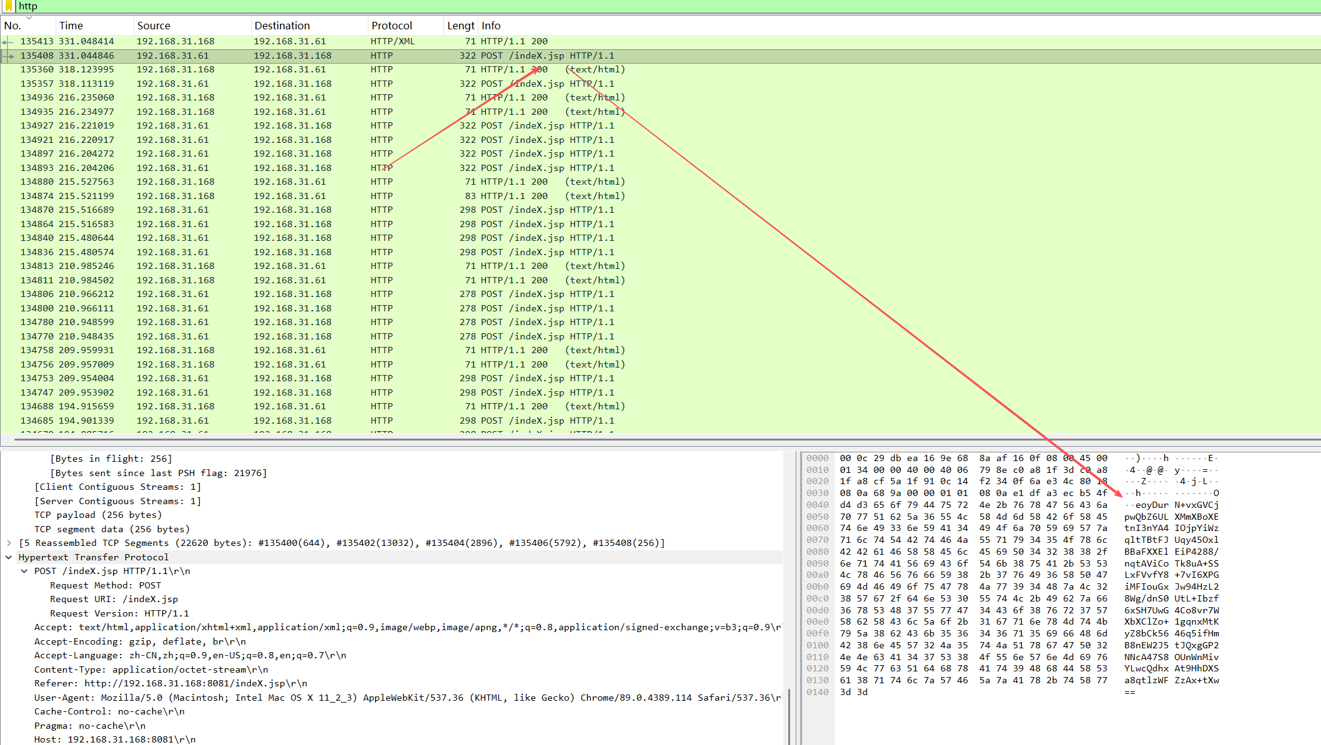Viewport: 1321px width, 745px height.
Task: Click hex dump offset row 0040
Action: 817,505
